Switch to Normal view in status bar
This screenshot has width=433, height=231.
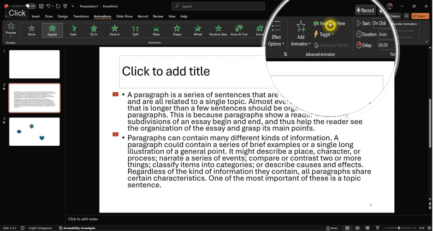click(x=347, y=228)
